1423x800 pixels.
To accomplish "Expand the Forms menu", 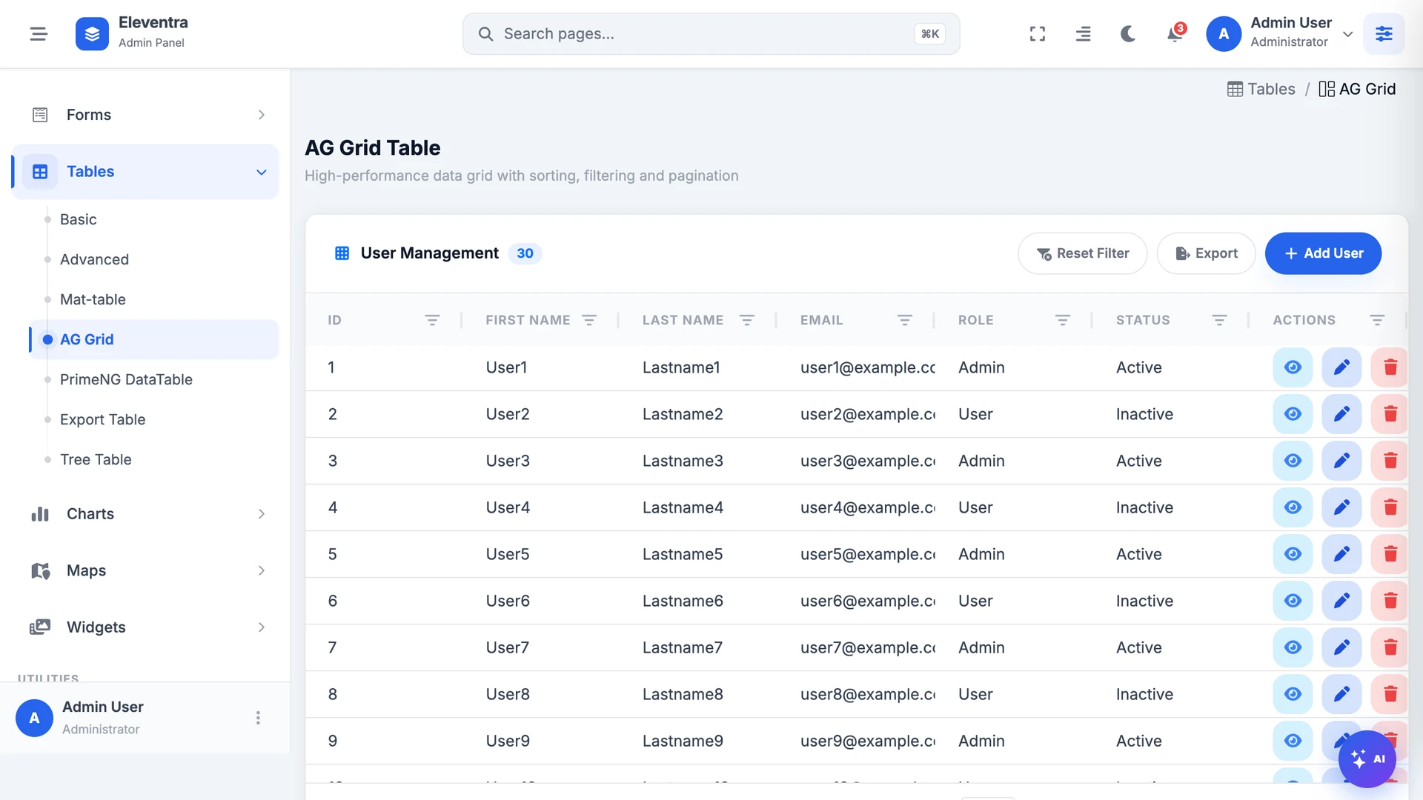I will click(x=145, y=115).
